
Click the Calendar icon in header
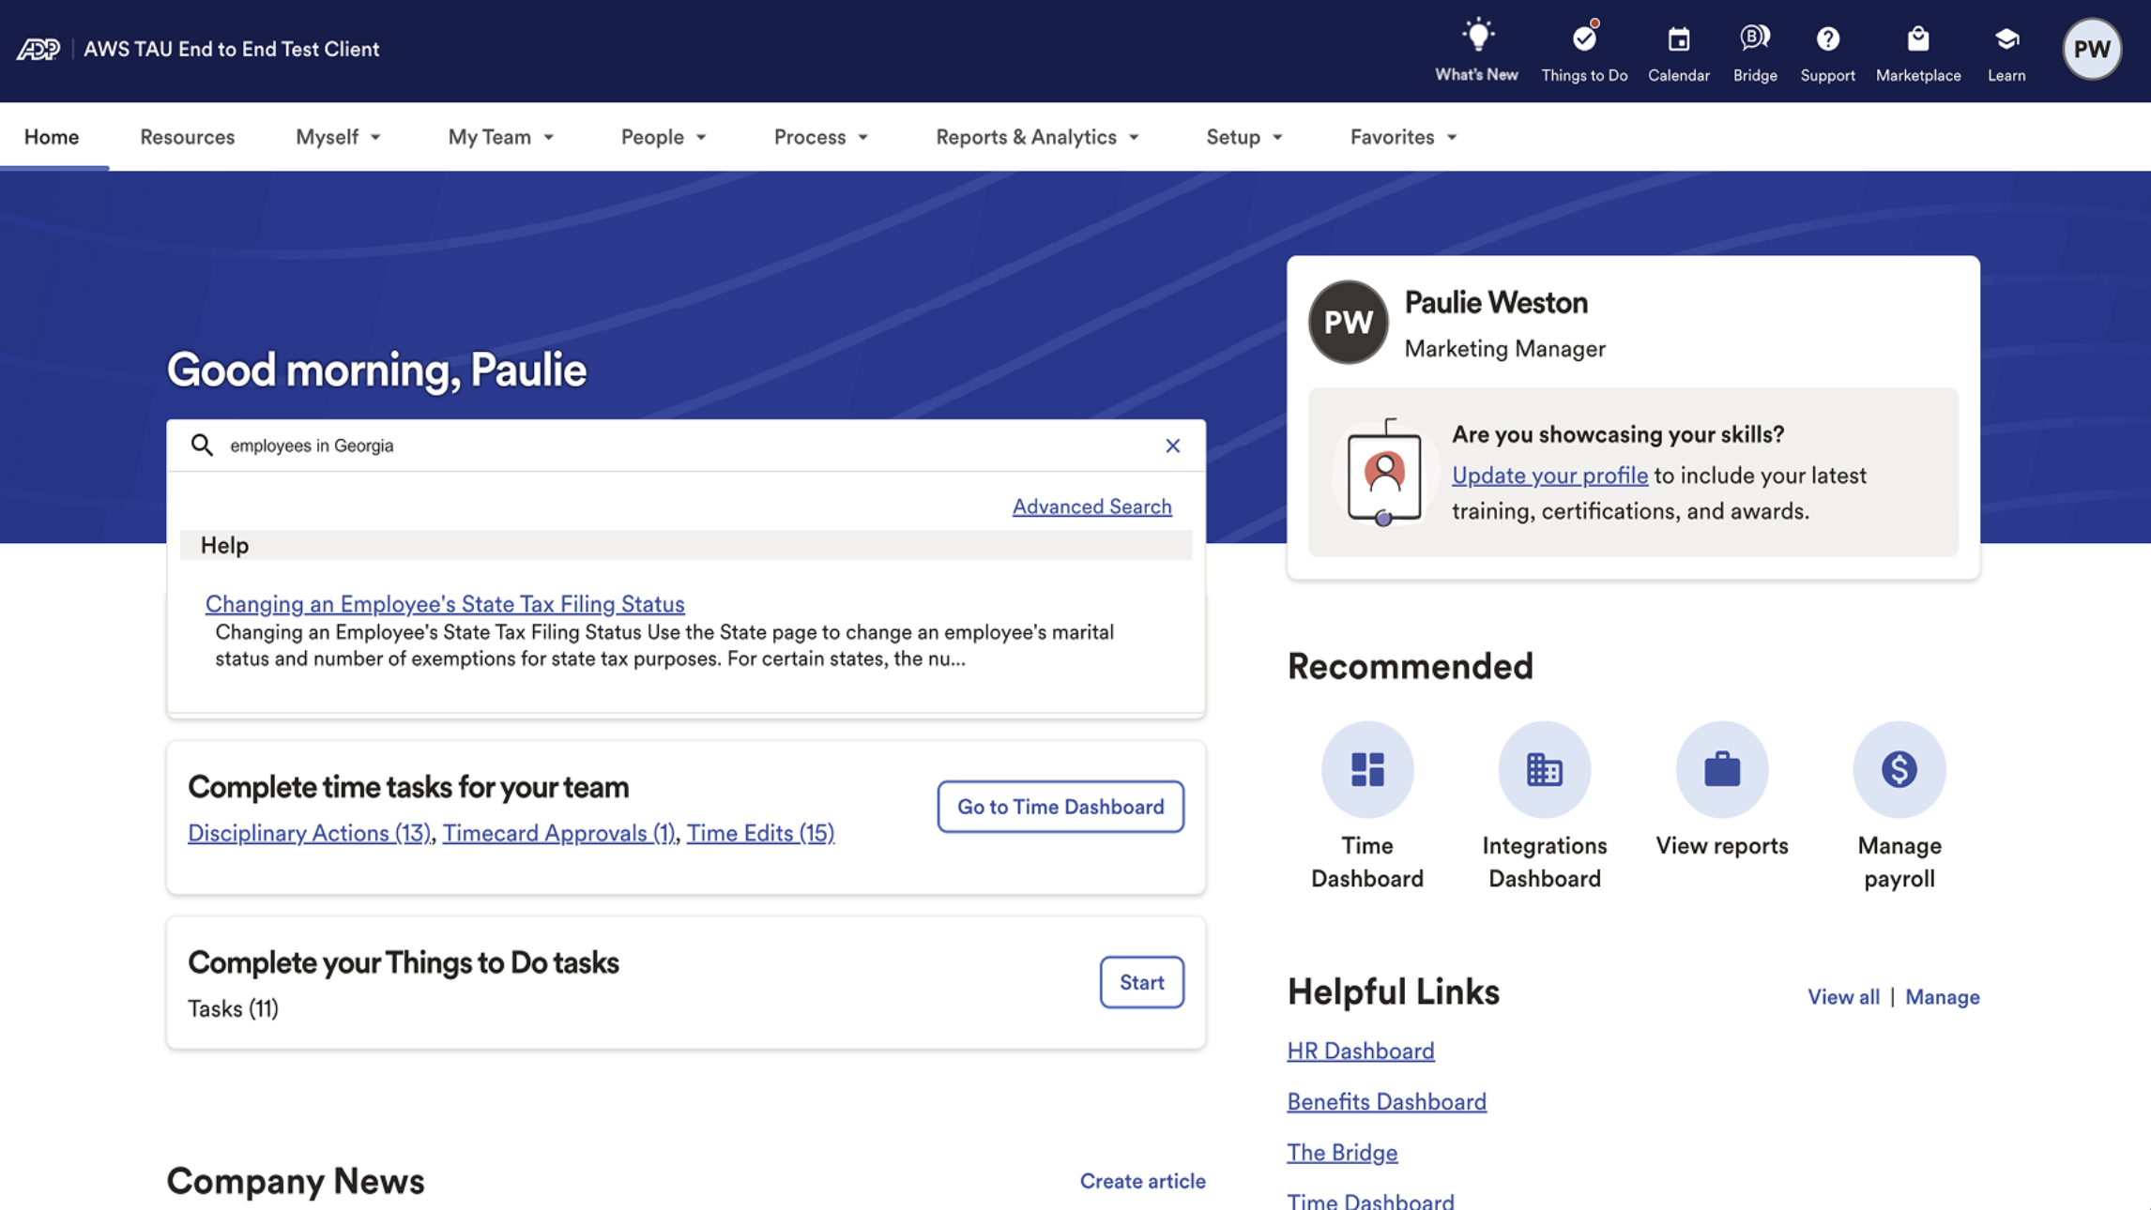click(1678, 39)
